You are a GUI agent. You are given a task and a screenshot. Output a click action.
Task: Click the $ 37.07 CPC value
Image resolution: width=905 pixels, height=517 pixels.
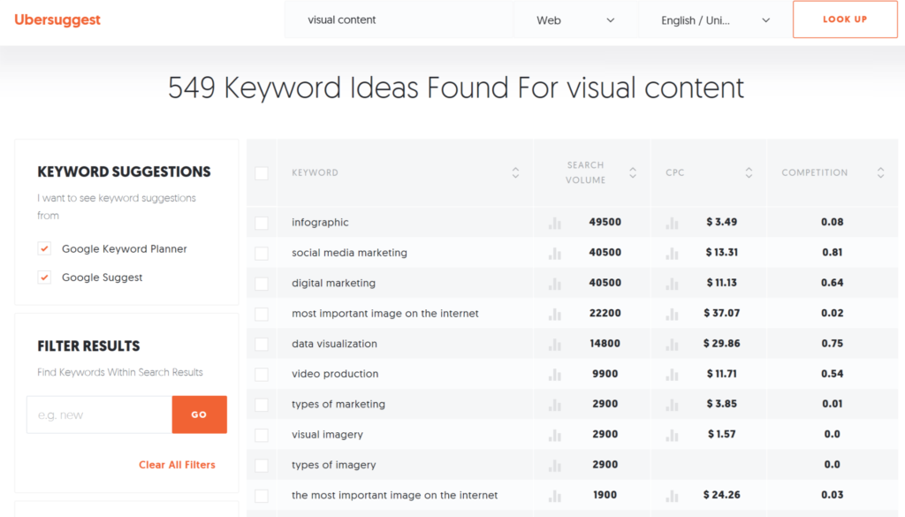click(721, 313)
